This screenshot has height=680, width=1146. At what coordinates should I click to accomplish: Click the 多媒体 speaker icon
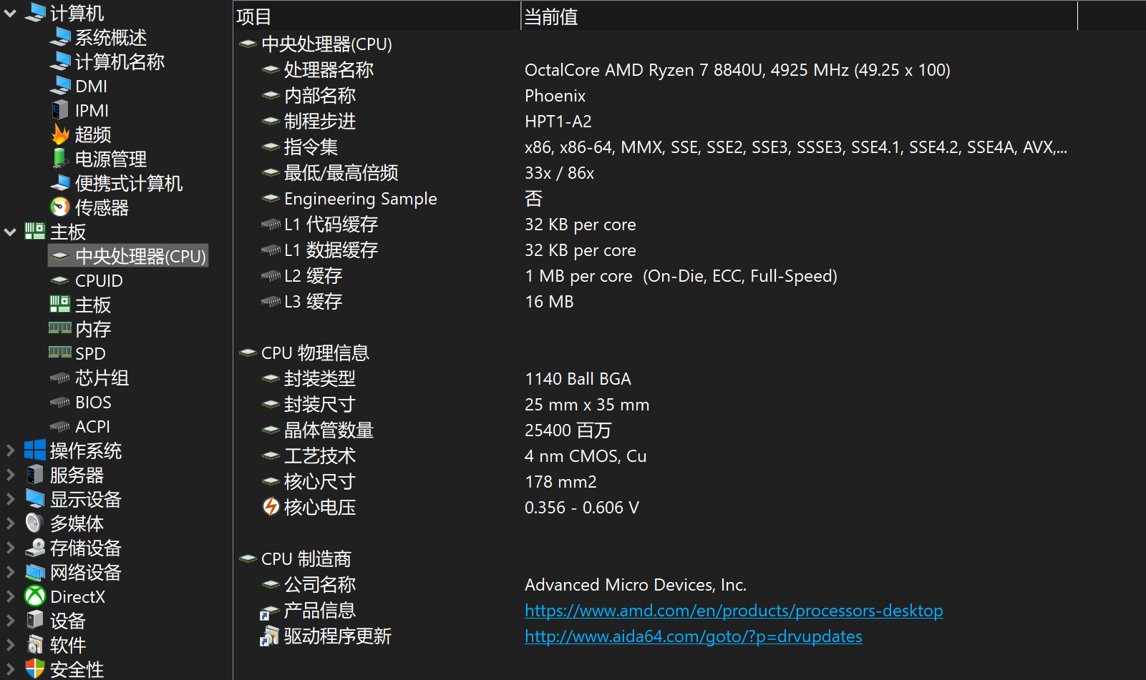point(35,523)
